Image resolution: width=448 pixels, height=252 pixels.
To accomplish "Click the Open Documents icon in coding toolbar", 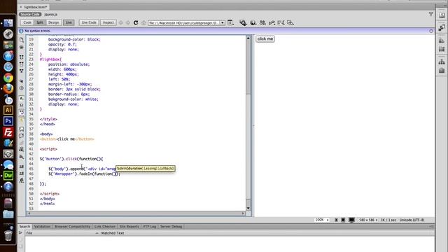I will point(22,40).
